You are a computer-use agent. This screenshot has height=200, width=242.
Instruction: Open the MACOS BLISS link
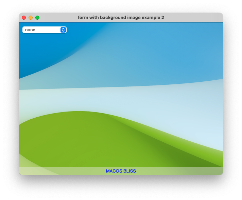pos(121,171)
